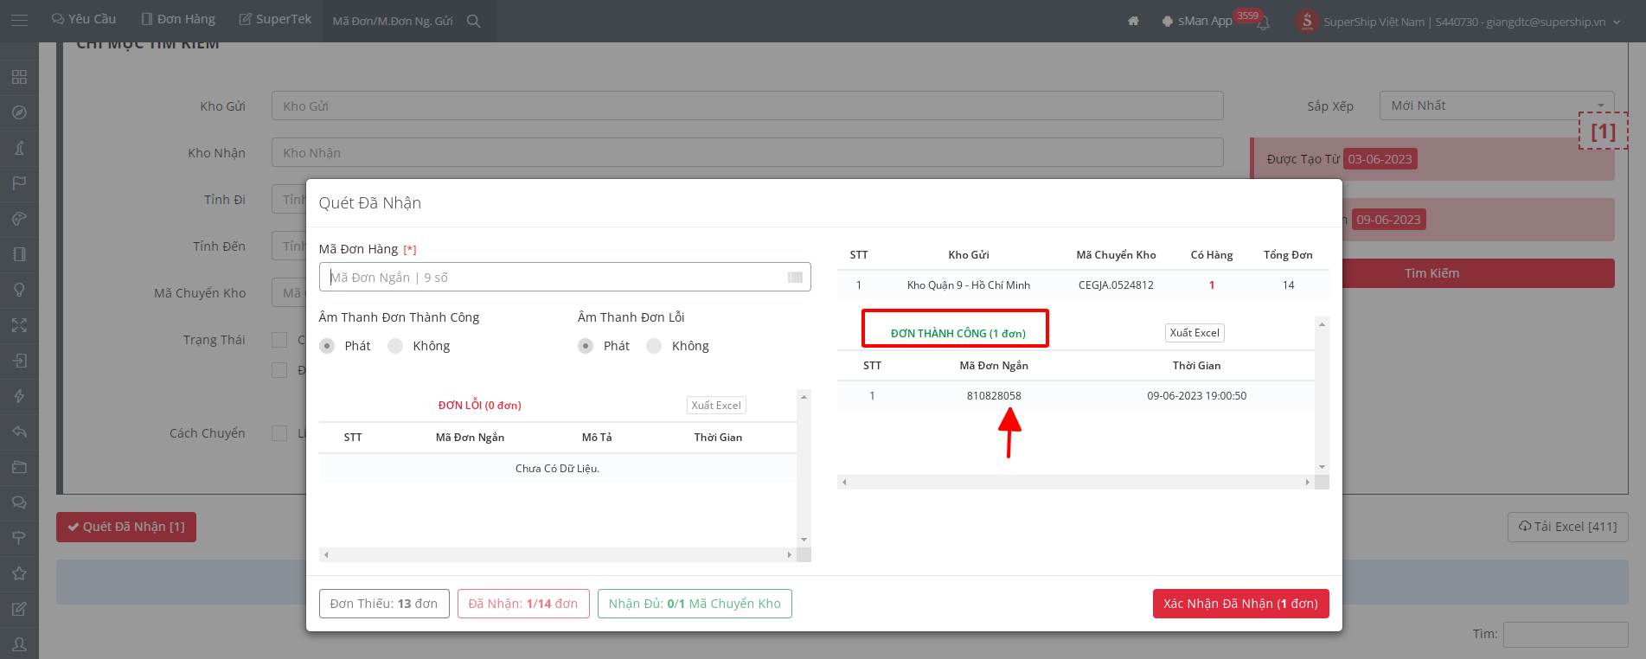Tick the checkbox beside Trạng Thái label
The image size is (1646, 659).
pos(279,340)
